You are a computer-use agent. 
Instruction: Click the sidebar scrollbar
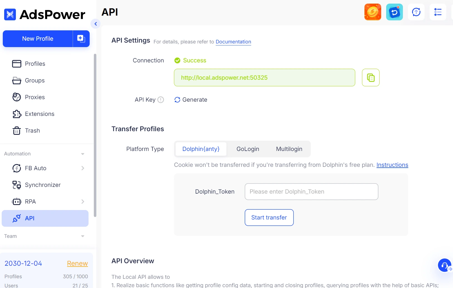(x=95, y=135)
